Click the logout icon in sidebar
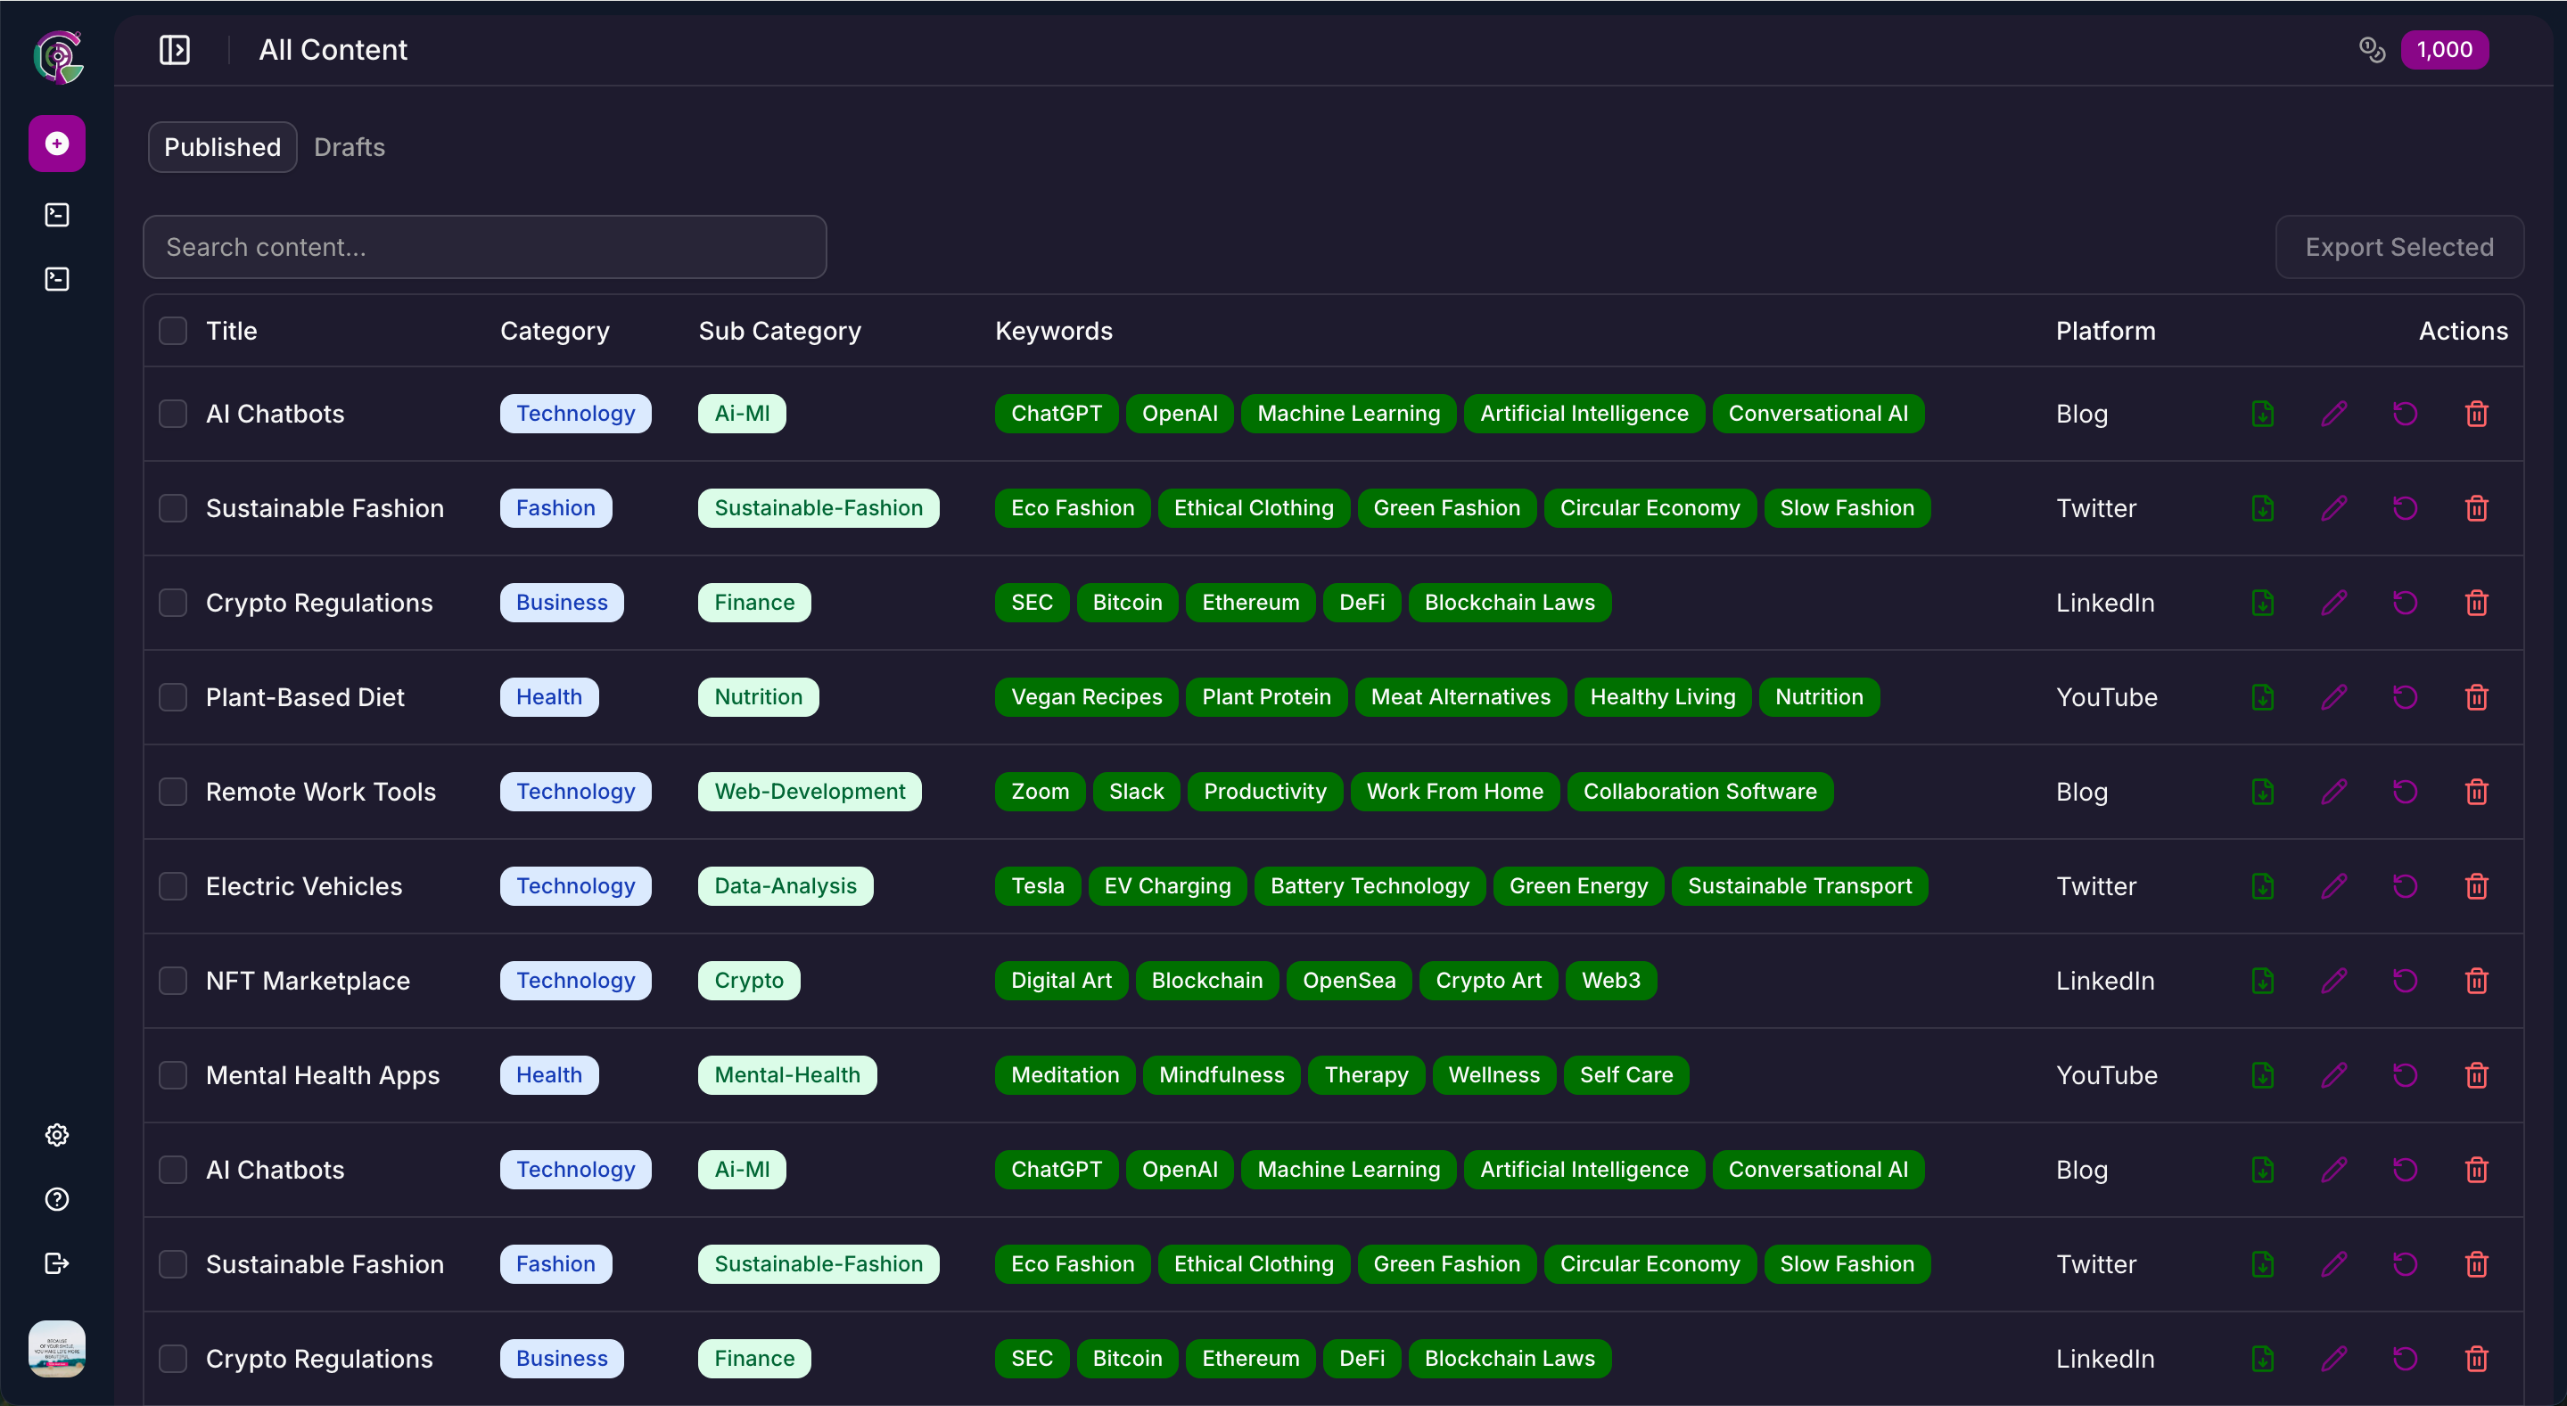The width and height of the screenshot is (2567, 1406). coord(57,1263)
